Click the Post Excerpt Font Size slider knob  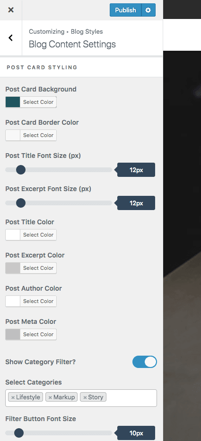pos(21,203)
